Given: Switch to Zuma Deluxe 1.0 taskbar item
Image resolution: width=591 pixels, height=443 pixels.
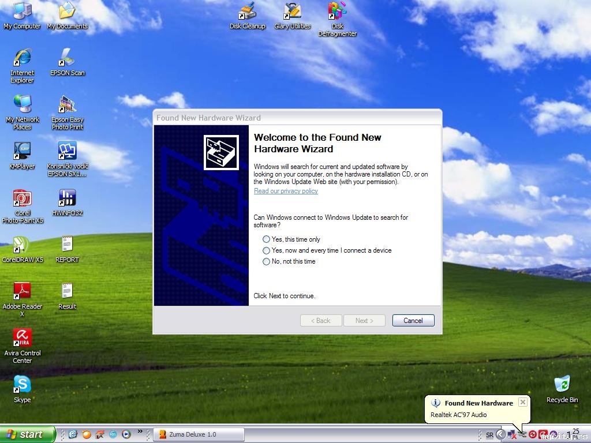Looking at the screenshot, I should click(x=199, y=434).
